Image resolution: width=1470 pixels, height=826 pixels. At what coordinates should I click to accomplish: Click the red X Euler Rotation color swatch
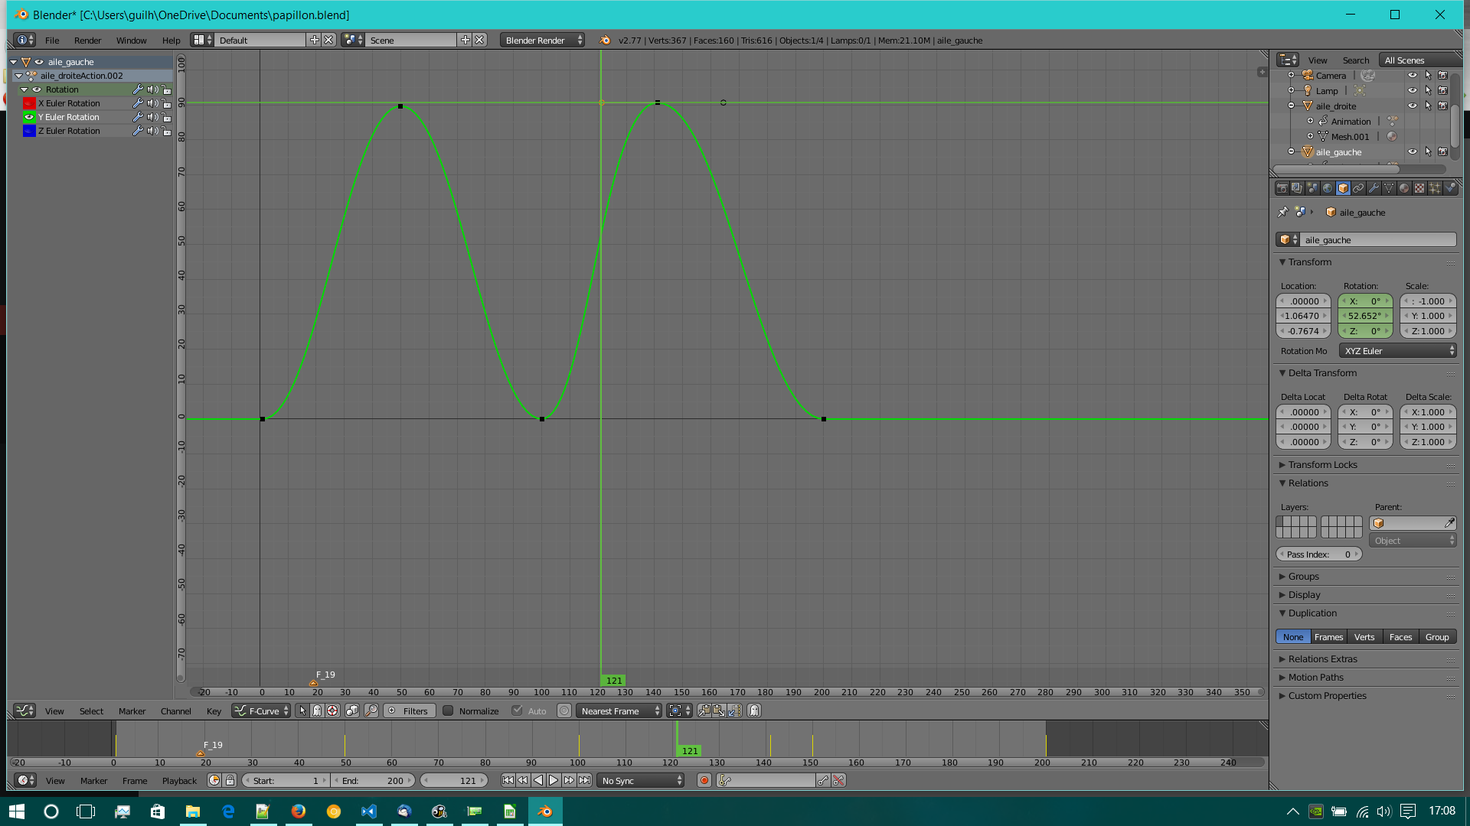point(29,103)
